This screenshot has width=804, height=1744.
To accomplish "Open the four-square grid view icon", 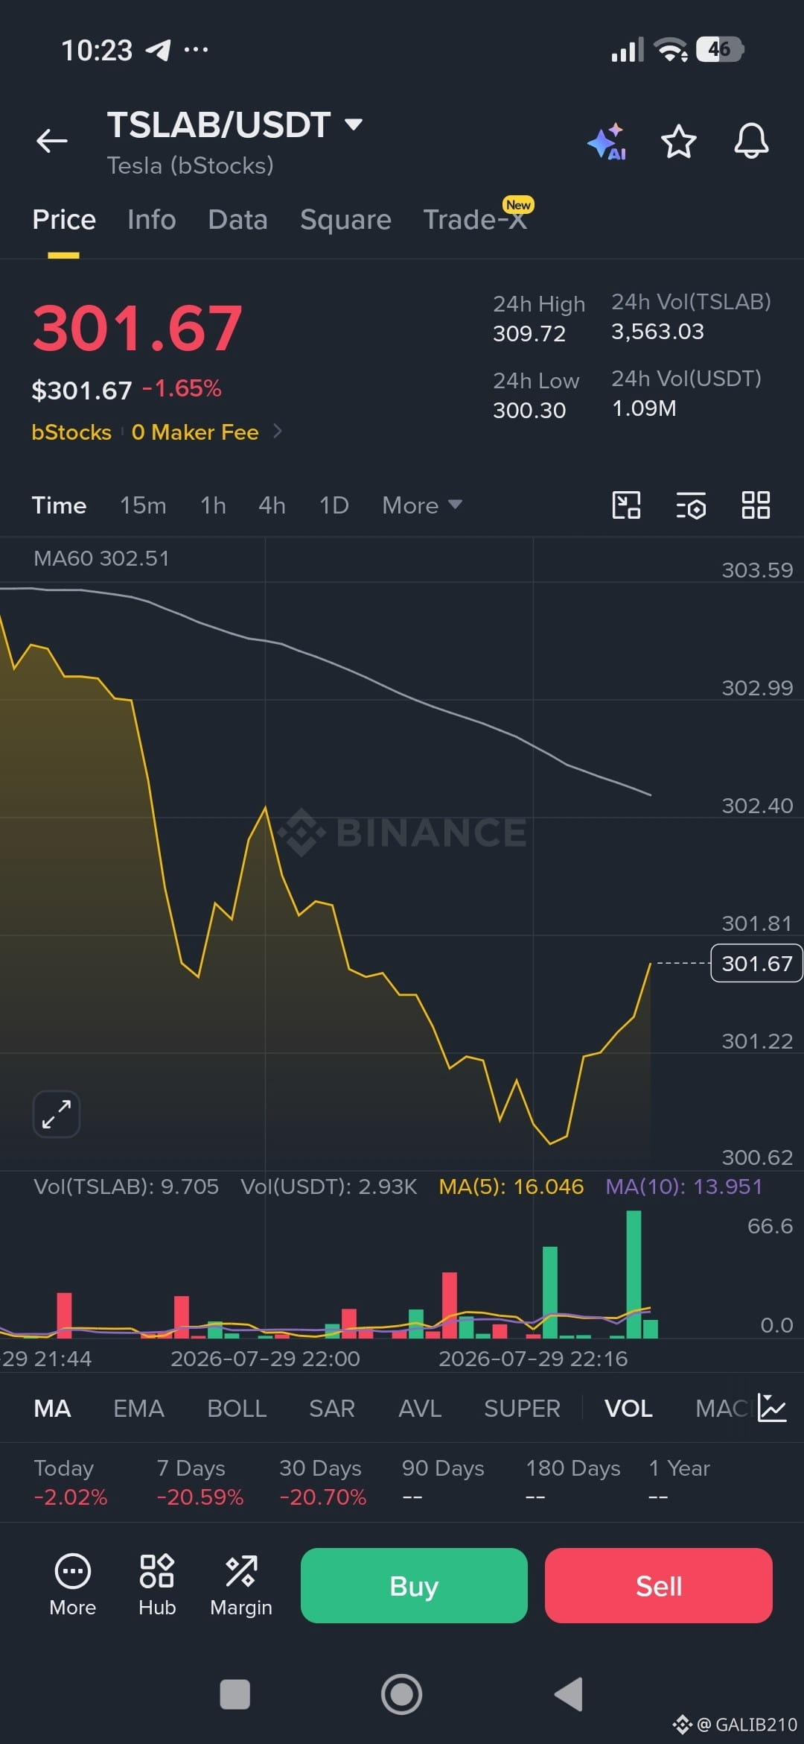I will point(756,505).
